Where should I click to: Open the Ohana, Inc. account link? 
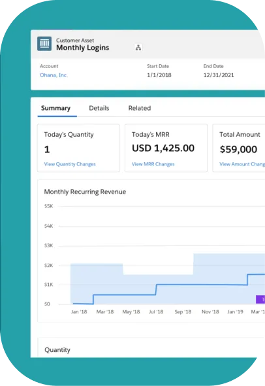coord(54,75)
